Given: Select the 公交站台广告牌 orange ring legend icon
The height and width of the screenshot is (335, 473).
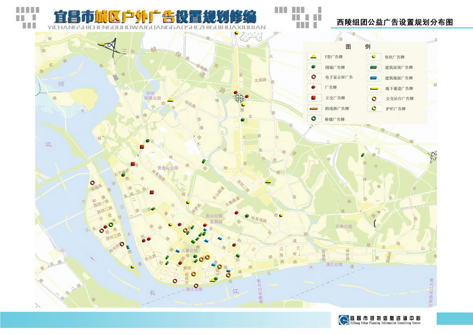Looking at the screenshot, I should 374,98.
